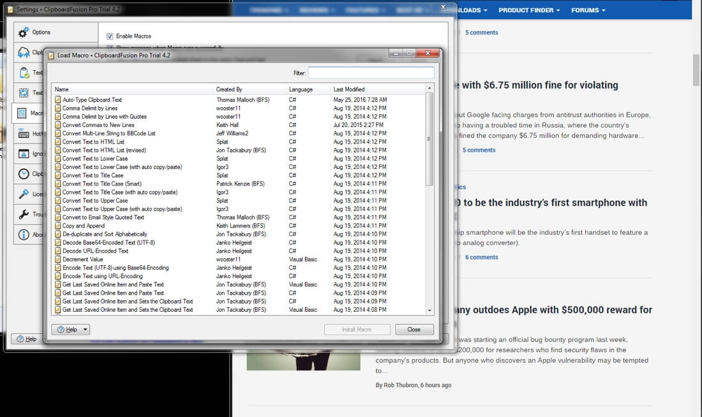Open the Troubleshooting wrench icon in sidebar

click(x=24, y=214)
